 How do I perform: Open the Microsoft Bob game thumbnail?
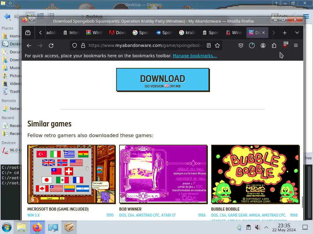[x=71, y=174]
